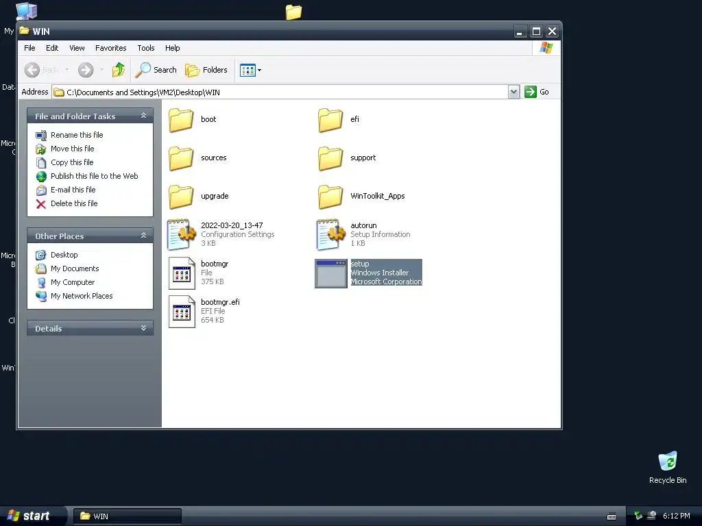702x526 pixels.
Task: Toggle the Folders pane
Action: point(206,70)
